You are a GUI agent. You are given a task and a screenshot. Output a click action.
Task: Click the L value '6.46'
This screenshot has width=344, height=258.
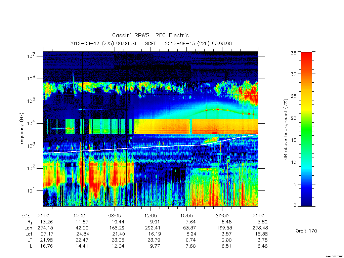tap(262, 246)
